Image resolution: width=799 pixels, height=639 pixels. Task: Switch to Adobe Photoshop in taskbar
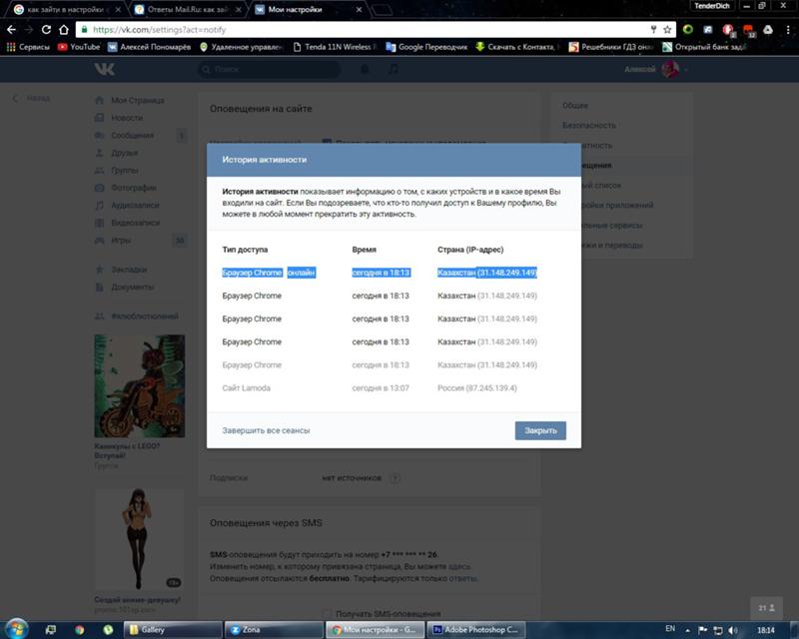click(x=476, y=630)
